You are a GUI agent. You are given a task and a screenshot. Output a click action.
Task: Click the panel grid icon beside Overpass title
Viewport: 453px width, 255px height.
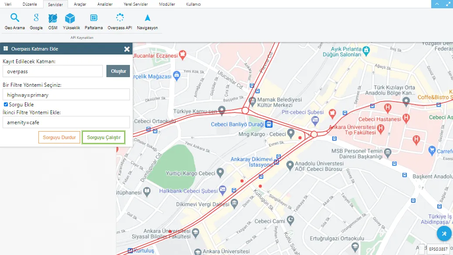[6, 48]
